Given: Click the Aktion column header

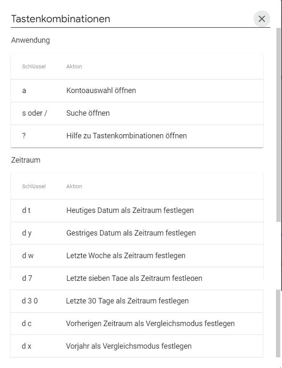Looking at the screenshot, I should [x=74, y=67].
